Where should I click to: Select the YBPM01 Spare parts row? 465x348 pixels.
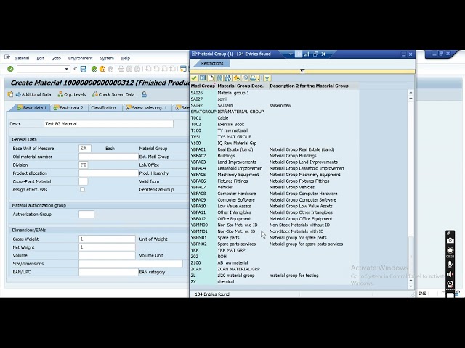tap(275, 238)
